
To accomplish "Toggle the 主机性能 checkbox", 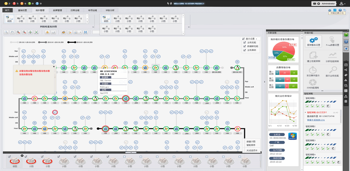I will tap(244, 43).
